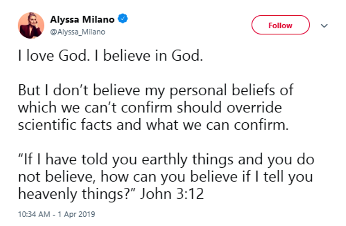The image size is (346, 226).
Task: Open the Alyssa Milano display name link
Action: pos(82,19)
